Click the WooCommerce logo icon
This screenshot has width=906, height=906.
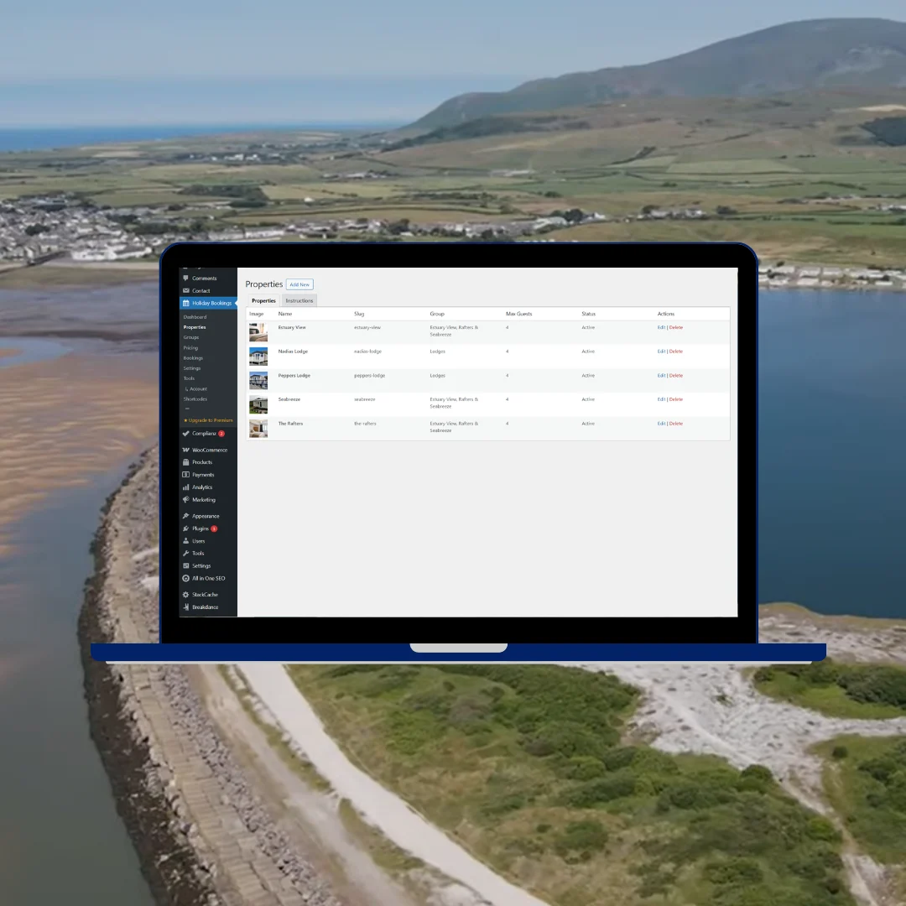186,450
